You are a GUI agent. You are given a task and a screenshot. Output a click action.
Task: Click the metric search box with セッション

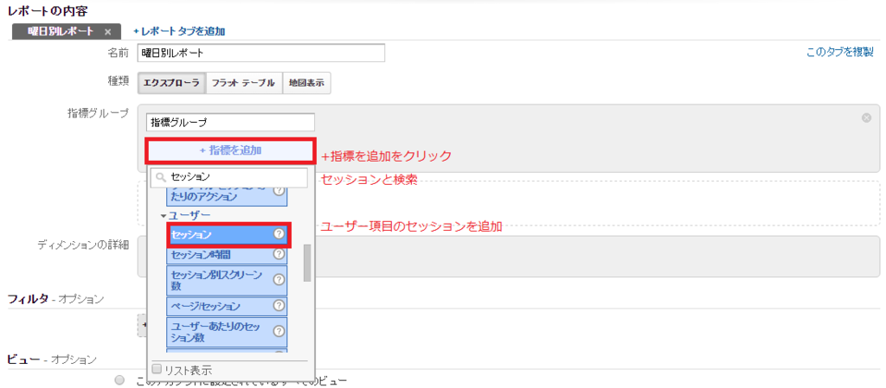pyautogui.click(x=228, y=177)
